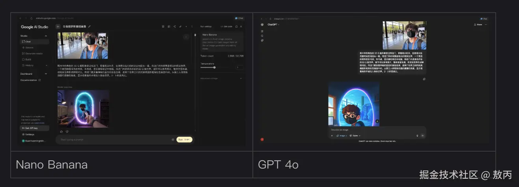519x187 pixels.
Task: Click the microphone icon in ChatGPT composer
Action: (x=417, y=136)
